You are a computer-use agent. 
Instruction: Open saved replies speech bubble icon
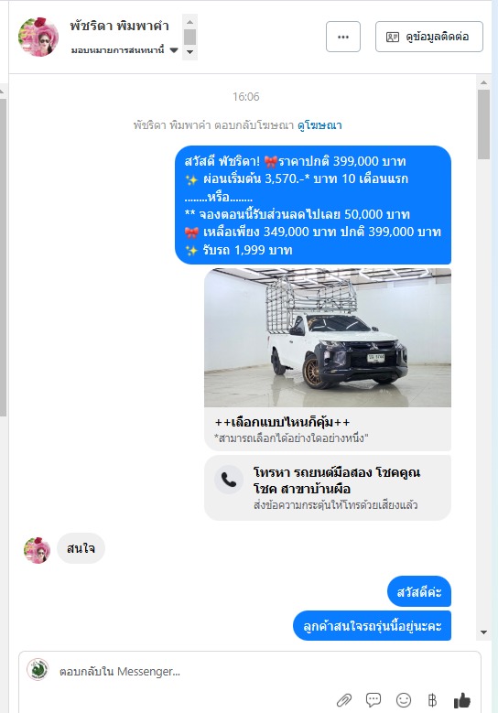coord(373,699)
